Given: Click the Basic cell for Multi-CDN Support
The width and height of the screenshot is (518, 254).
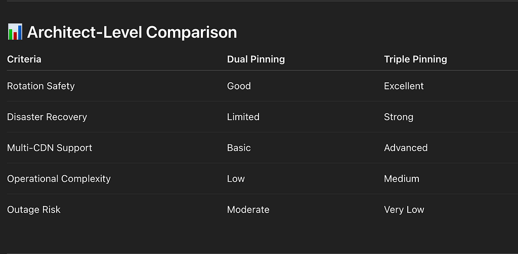Looking at the screenshot, I should pos(239,148).
